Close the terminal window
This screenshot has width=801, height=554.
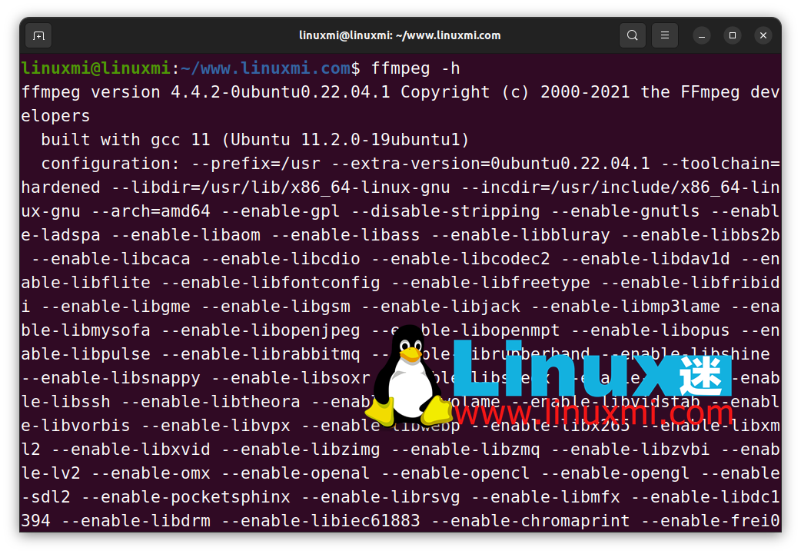point(763,36)
